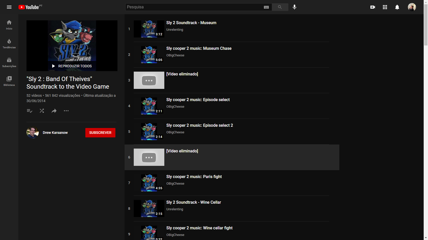The height and width of the screenshot is (240, 428).
Task: Open the on-screen keyboard icon in the search bar
Action: tap(266, 7)
